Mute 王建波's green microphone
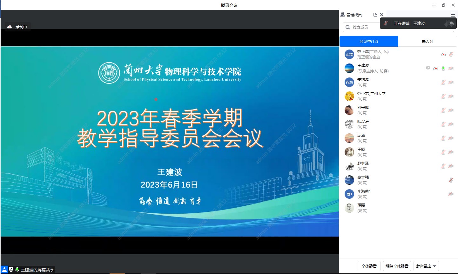Screen dimensions: 458x274 tap(443, 68)
